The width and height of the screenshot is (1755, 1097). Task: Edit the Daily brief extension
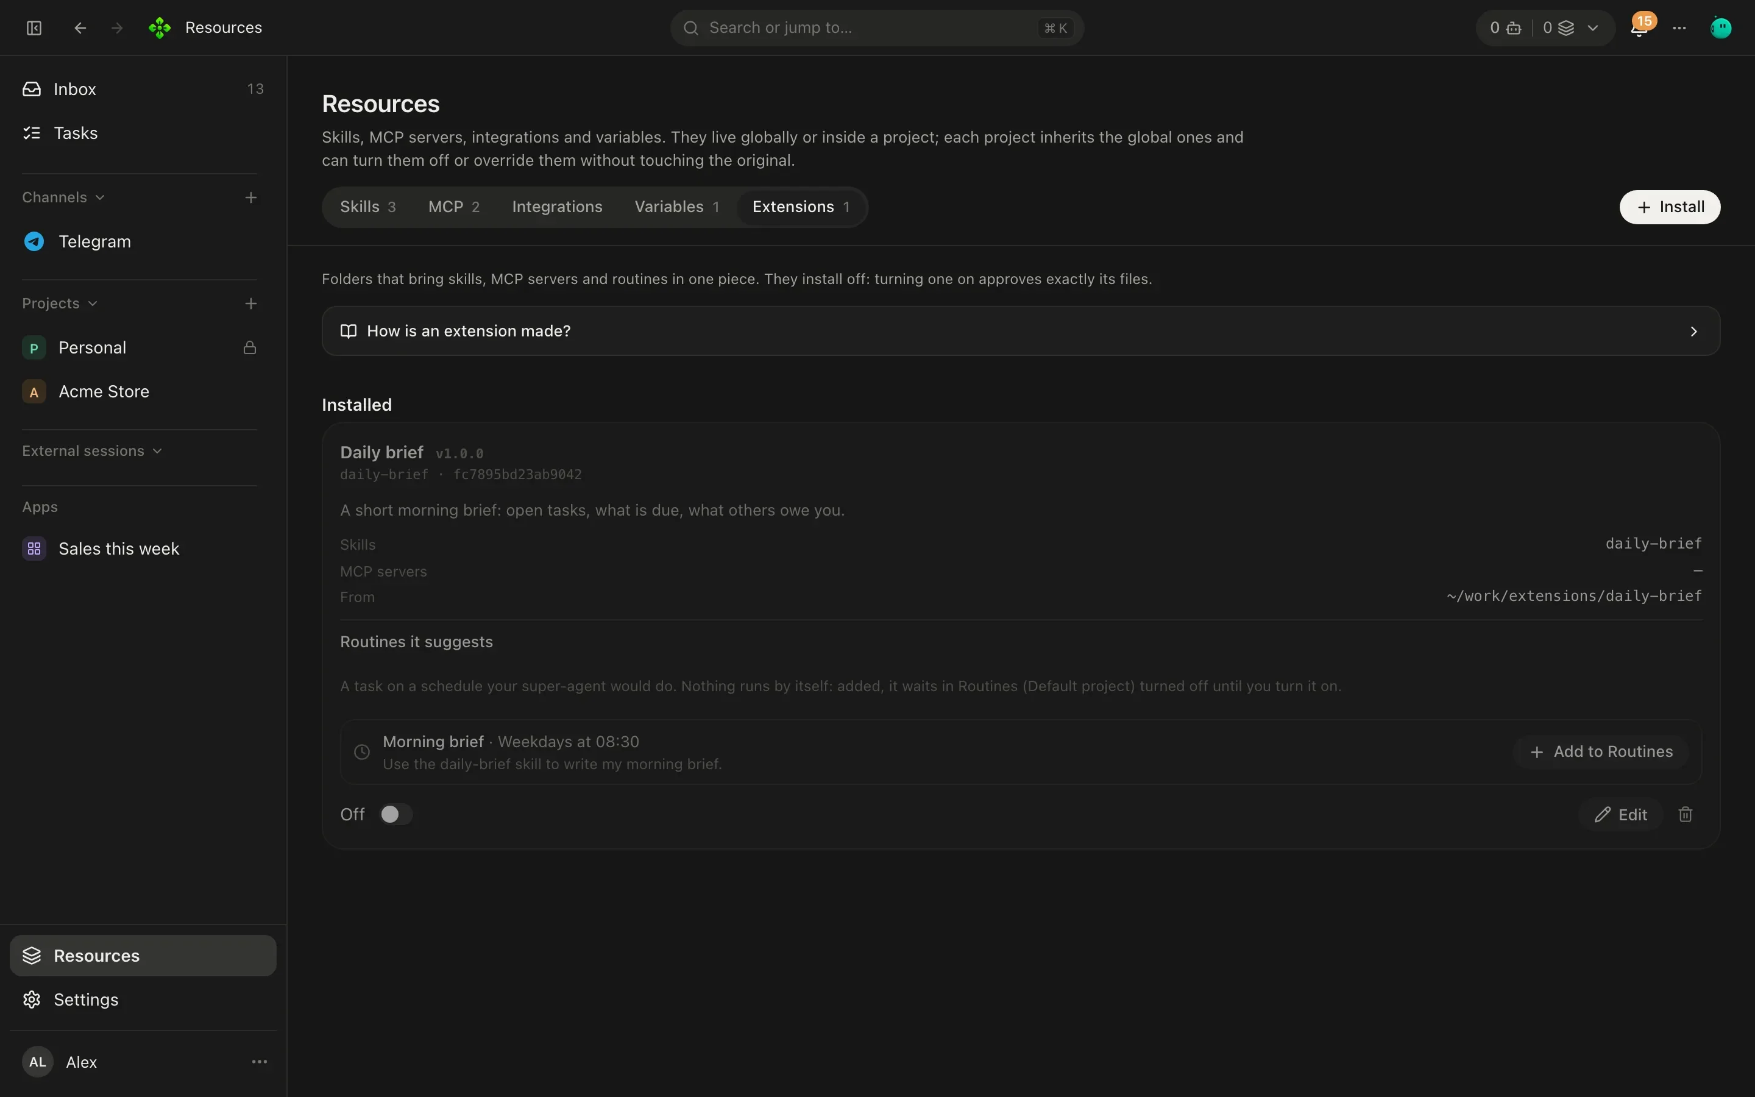click(x=1620, y=814)
